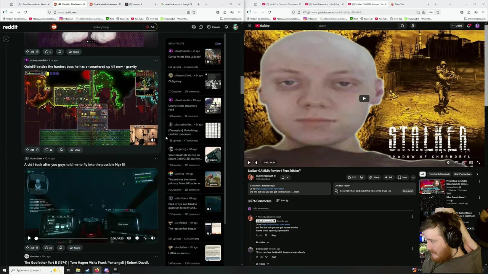Open options menu of starcitizen Nyx post

[x=156, y=158]
